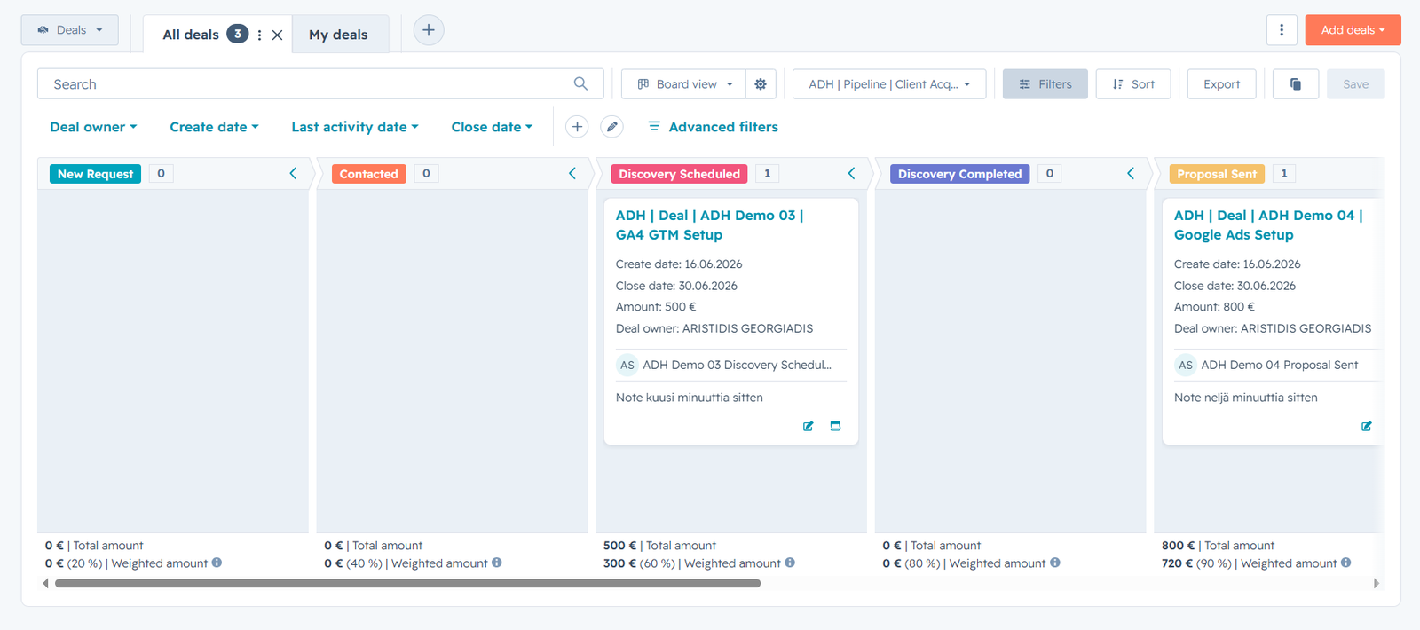Click the search magnifier icon
The width and height of the screenshot is (1420, 630).
coord(580,83)
